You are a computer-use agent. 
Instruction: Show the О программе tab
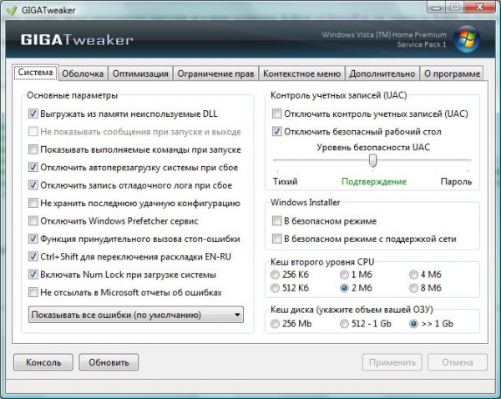[452, 73]
